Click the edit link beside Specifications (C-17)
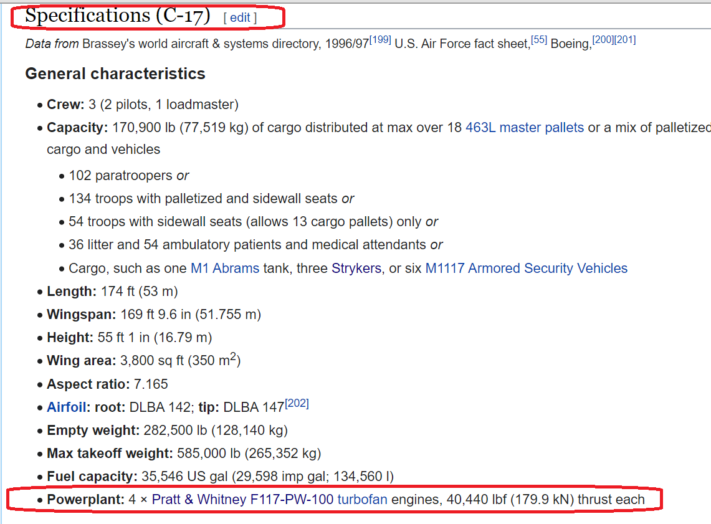This screenshot has height=524, width=711. point(240,17)
